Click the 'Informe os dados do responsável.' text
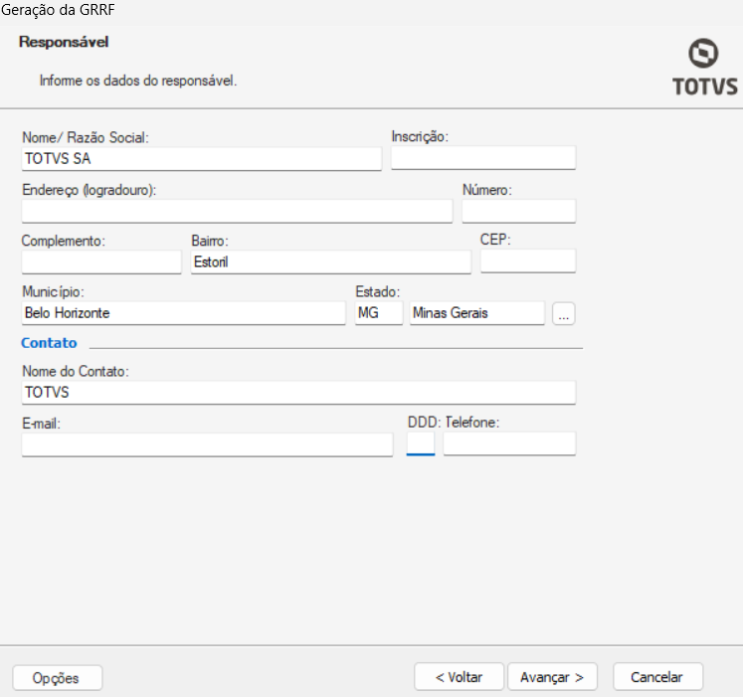This screenshot has height=697, width=743. 138,81
